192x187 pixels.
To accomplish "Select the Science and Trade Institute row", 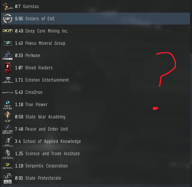I will pos(95,154).
